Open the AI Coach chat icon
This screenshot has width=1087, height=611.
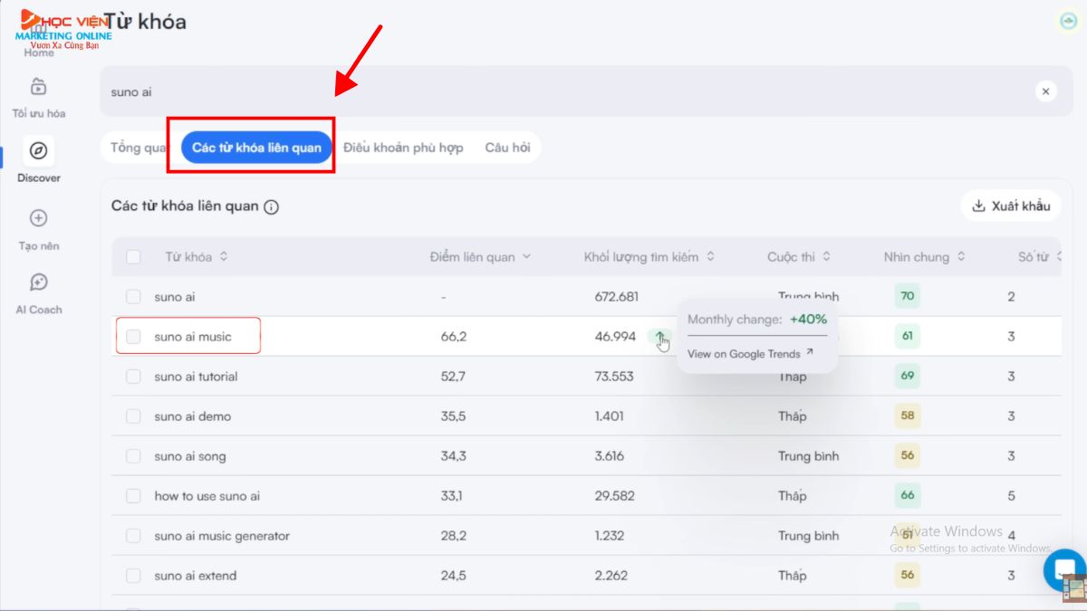click(x=38, y=283)
